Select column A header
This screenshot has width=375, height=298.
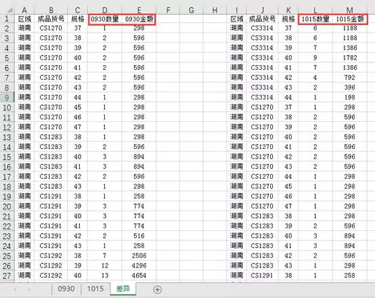coord(24,10)
